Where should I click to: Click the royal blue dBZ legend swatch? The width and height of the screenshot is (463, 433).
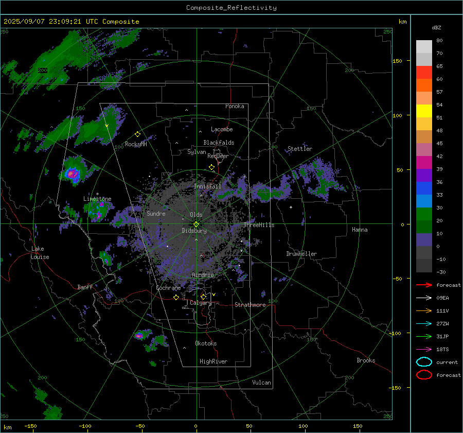coord(424,188)
